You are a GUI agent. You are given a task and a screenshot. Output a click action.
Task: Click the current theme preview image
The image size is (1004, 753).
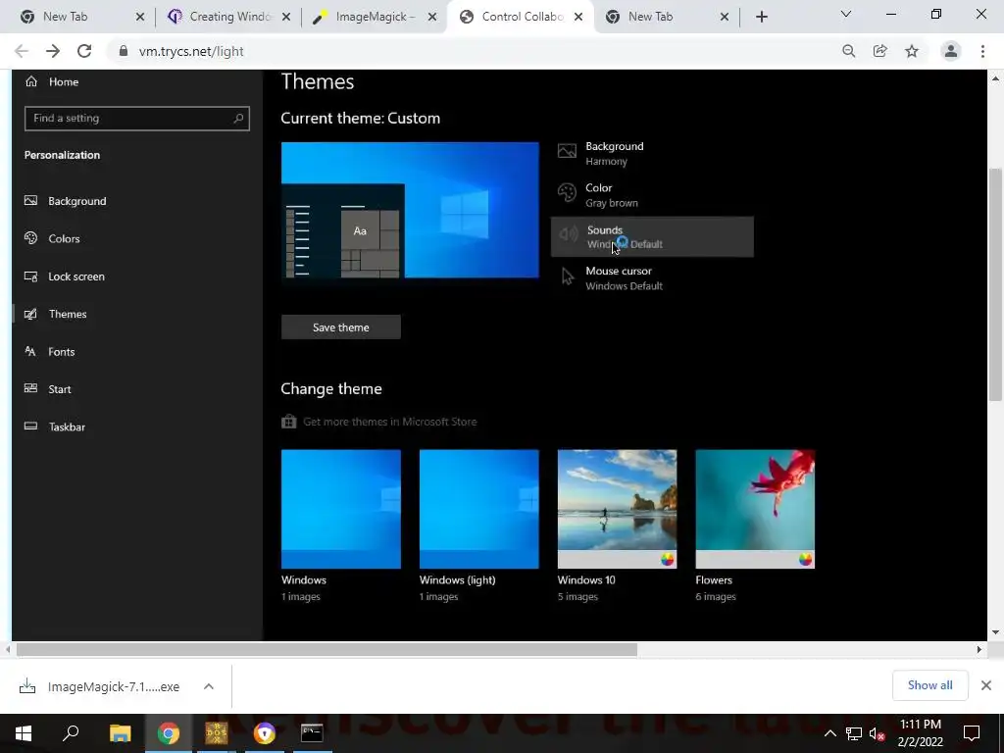[x=410, y=210]
